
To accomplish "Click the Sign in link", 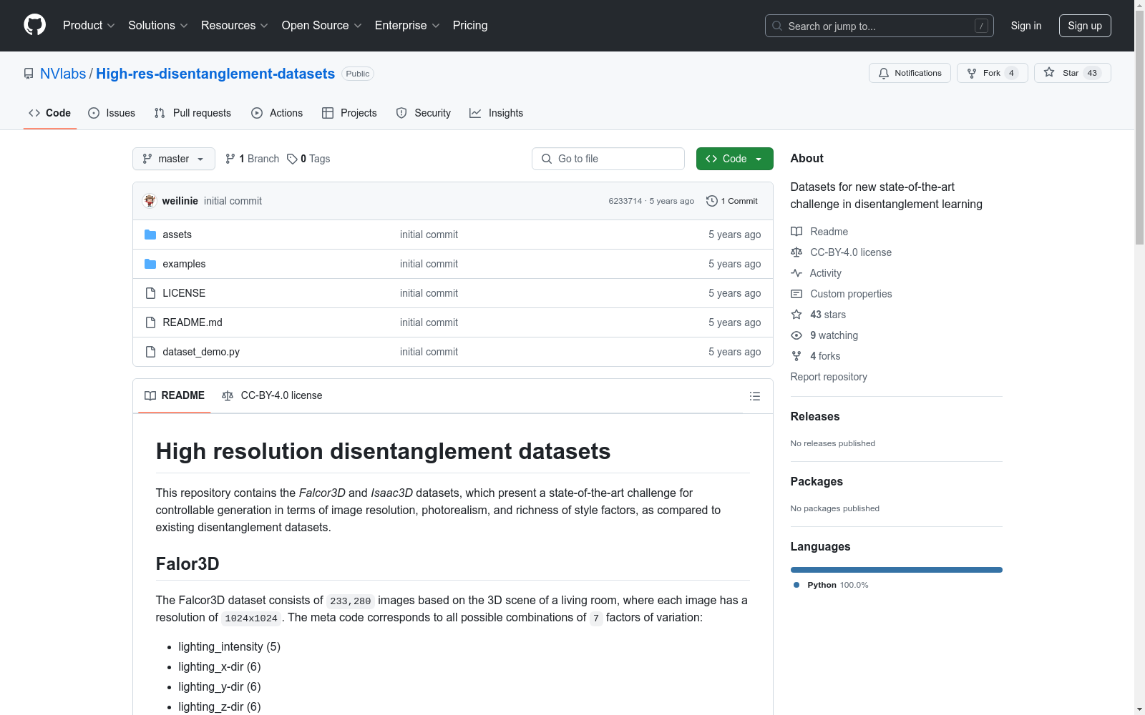I will (x=1026, y=26).
